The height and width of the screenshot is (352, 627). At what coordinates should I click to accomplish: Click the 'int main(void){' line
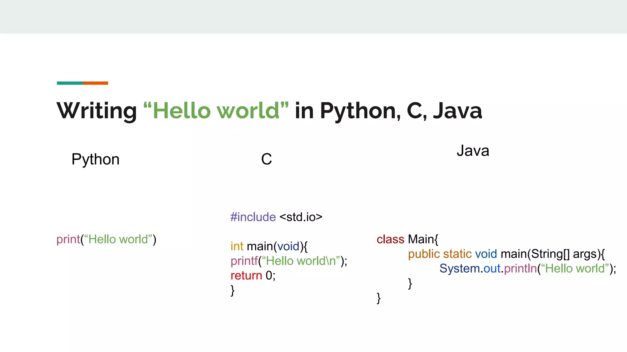(269, 246)
